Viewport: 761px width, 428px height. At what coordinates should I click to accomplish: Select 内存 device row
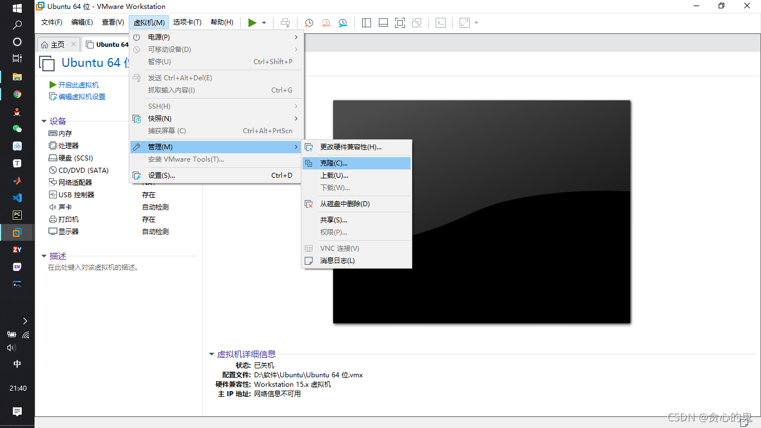[x=65, y=134]
